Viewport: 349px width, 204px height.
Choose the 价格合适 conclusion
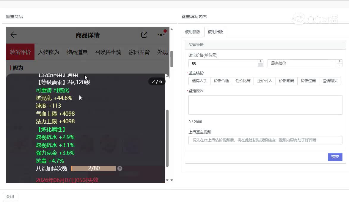pos(221,81)
